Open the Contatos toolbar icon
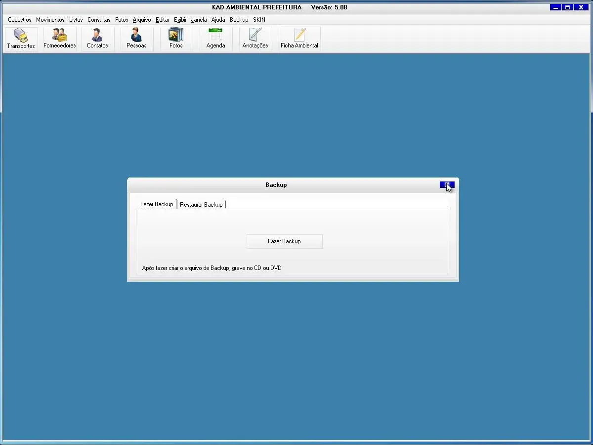The width and height of the screenshot is (593, 445). coord(97,39)
